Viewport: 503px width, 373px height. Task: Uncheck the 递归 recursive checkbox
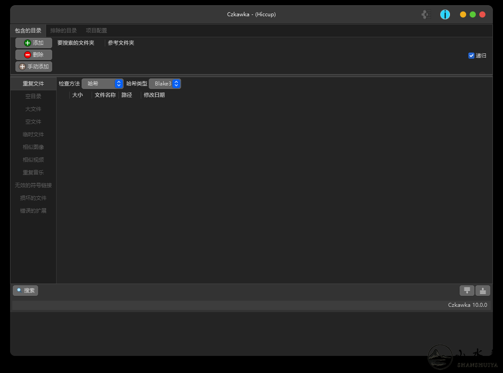[x=471, y=56]
